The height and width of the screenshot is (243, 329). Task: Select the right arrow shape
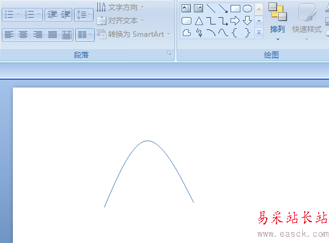click(x=235, y=21)
